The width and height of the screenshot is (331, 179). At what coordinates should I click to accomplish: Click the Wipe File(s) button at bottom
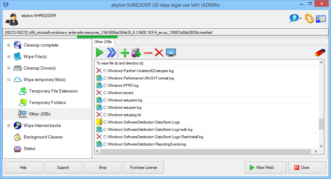(266, 168)
